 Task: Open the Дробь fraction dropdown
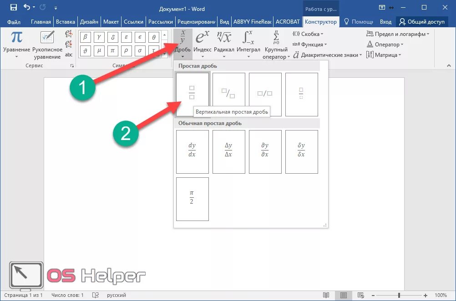click(x=182, y=44)
